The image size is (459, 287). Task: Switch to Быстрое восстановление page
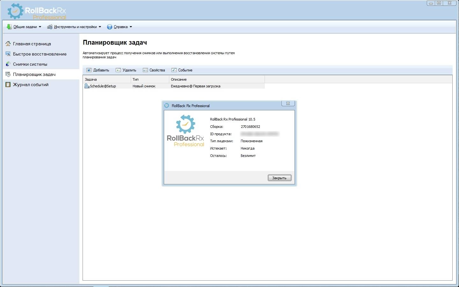[x=40, y=54]
